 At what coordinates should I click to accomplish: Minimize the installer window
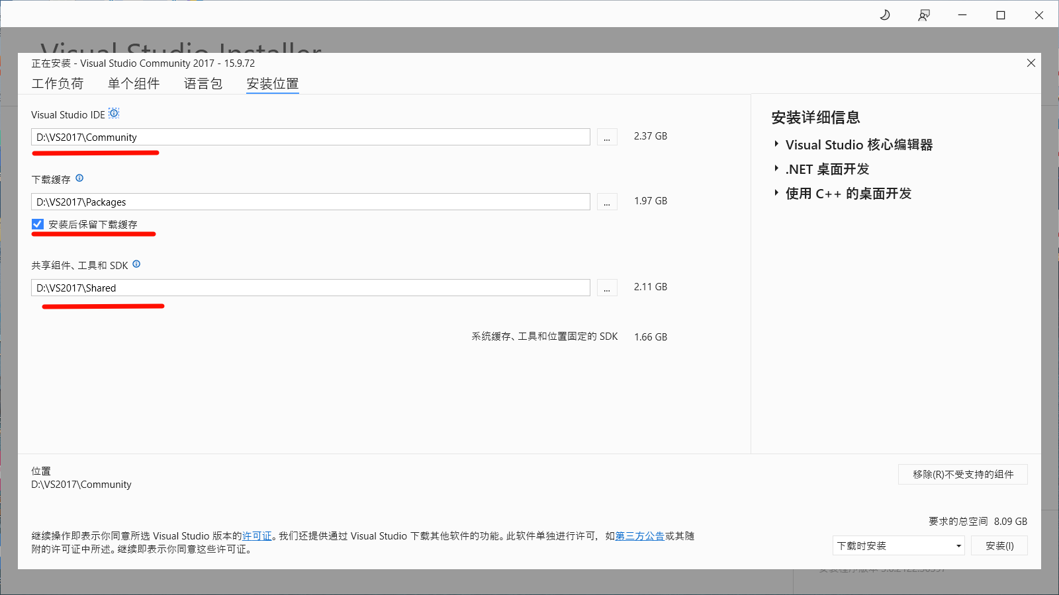962,15
